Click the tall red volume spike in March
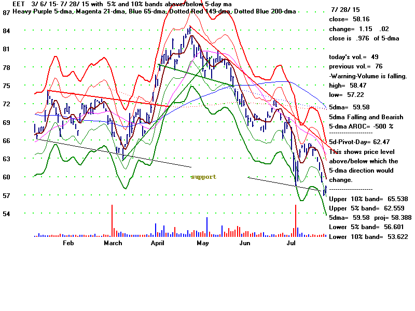The width and height of the screenshot is (415, 311). (x=112, y=220)
